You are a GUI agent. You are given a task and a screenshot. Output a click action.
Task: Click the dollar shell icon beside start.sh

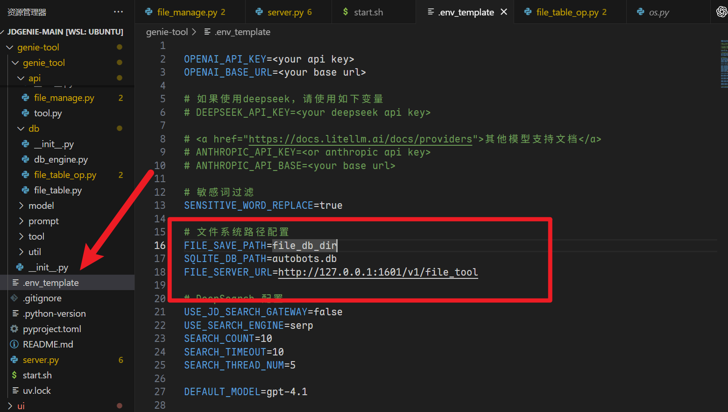pos(14,375)
